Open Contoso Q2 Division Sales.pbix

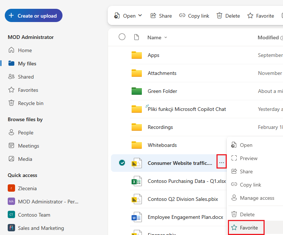point(183,199)
